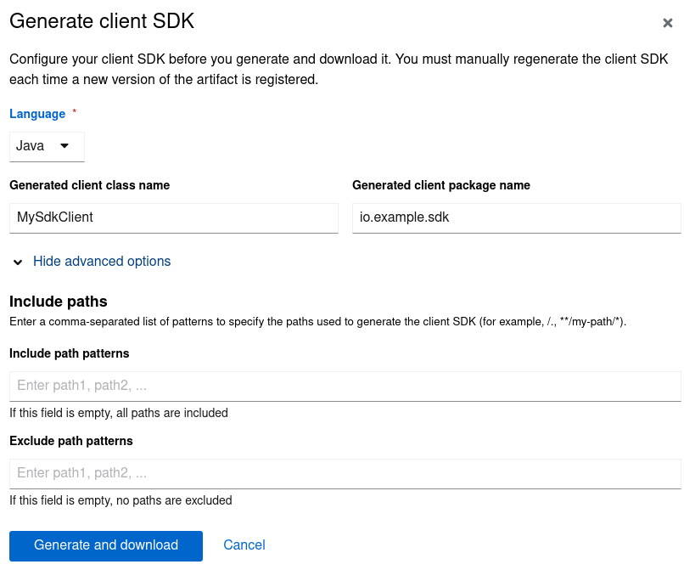Click the Exclude path patterns label
The width and height of the screenshot is (684, 570).
point(70,441)
